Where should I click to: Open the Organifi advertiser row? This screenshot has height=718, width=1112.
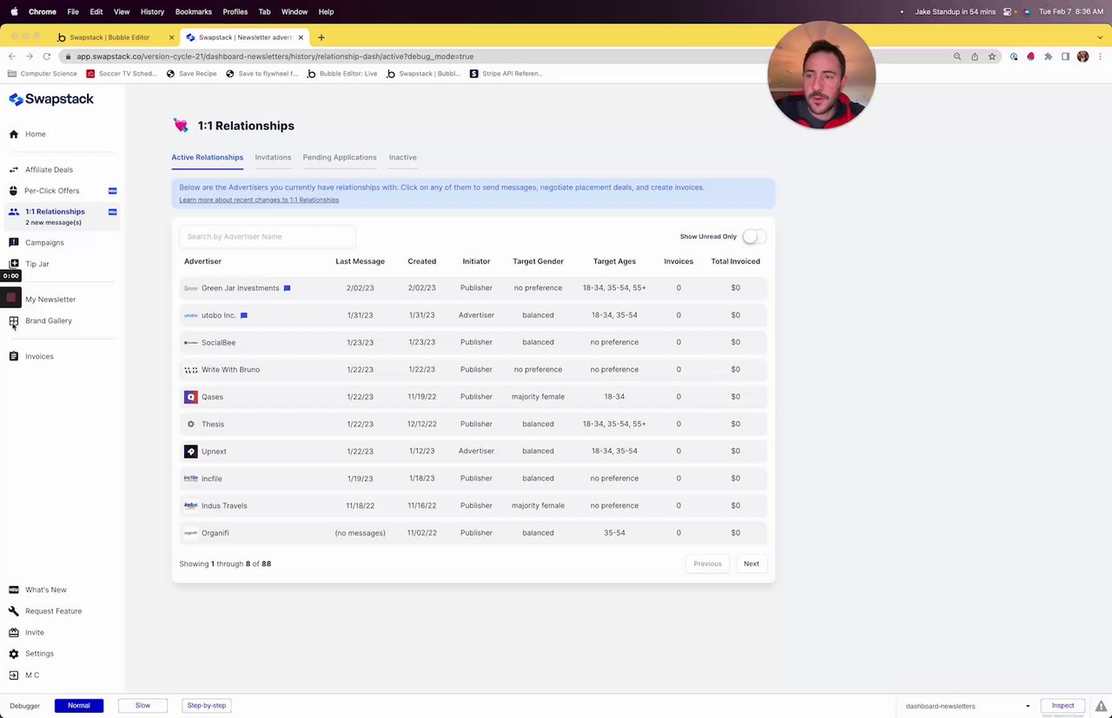[x=473, y=533]
